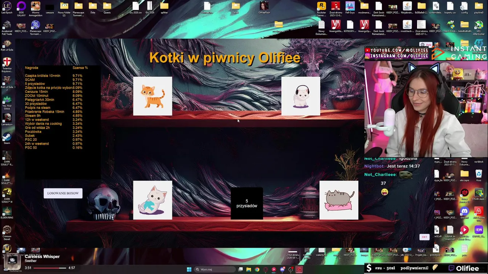Viewport: 488px width, 274px height.
Task: Click Nightbot 'Jest teraz 14:37' chat message
Action: pyautogui.click(x=392, y=166)
